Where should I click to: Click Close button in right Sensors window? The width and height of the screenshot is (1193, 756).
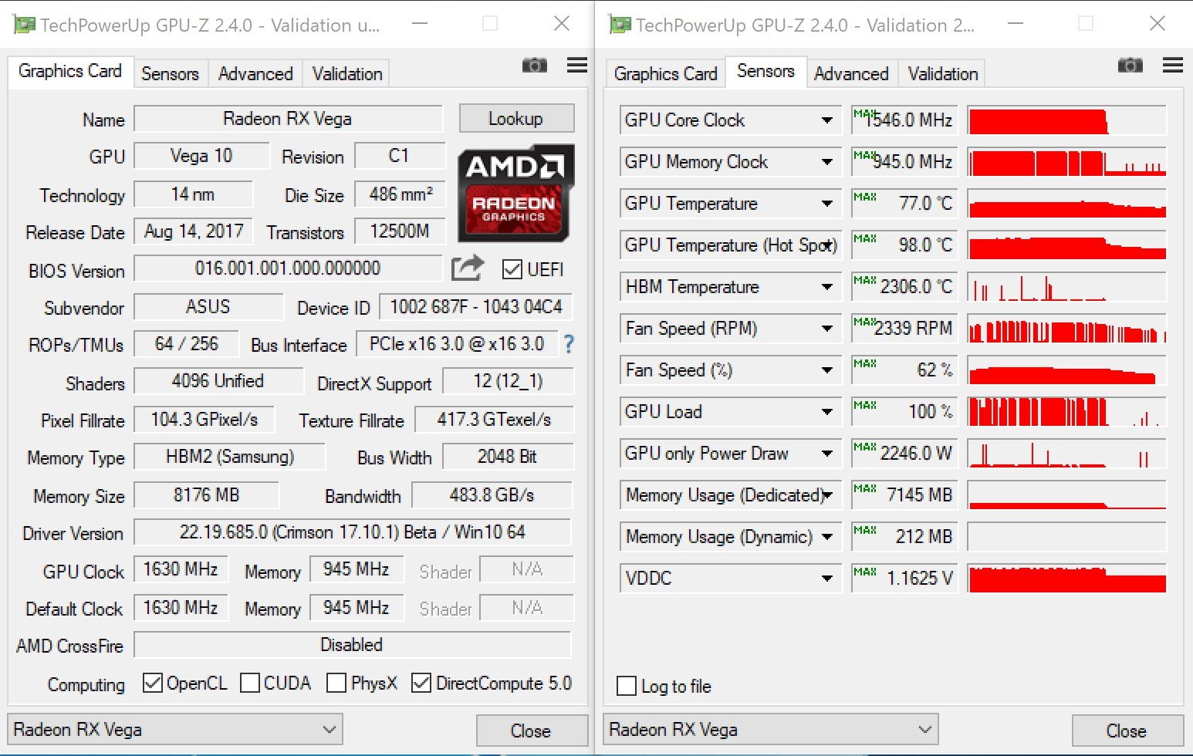coord(1127,731)
